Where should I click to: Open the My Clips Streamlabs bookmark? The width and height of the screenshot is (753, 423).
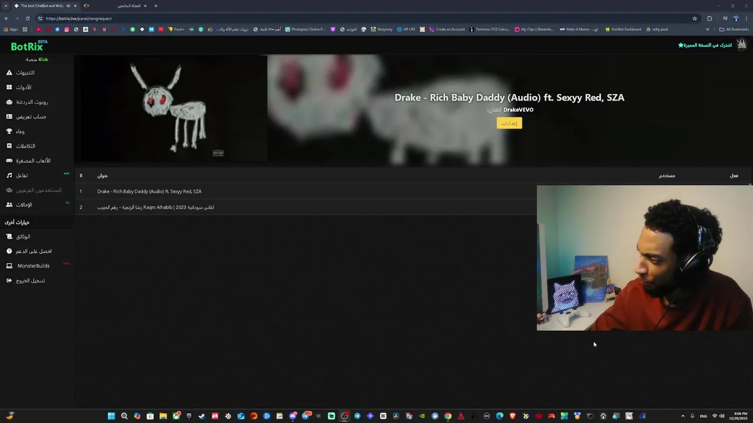pos(534,29)
